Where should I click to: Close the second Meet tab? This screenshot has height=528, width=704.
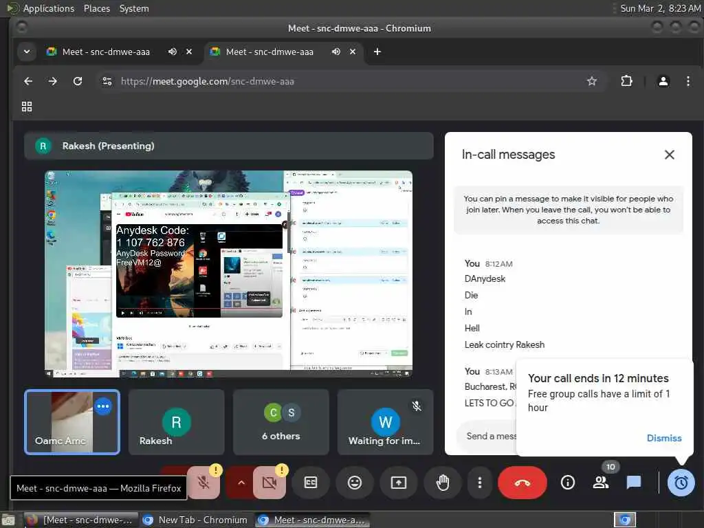click(353, 52)
